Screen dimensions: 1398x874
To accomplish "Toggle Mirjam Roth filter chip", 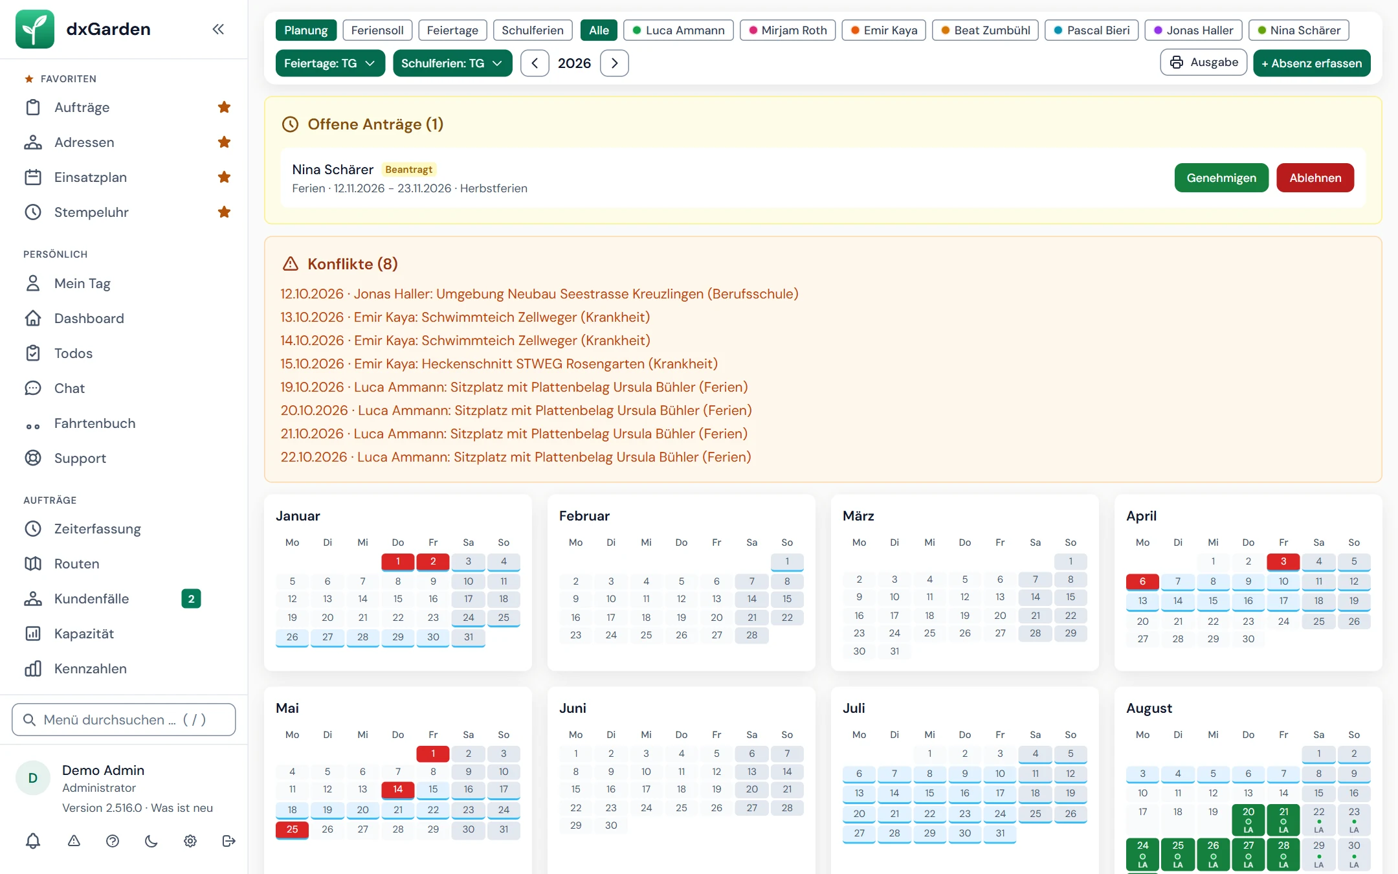I will [788, 30].
